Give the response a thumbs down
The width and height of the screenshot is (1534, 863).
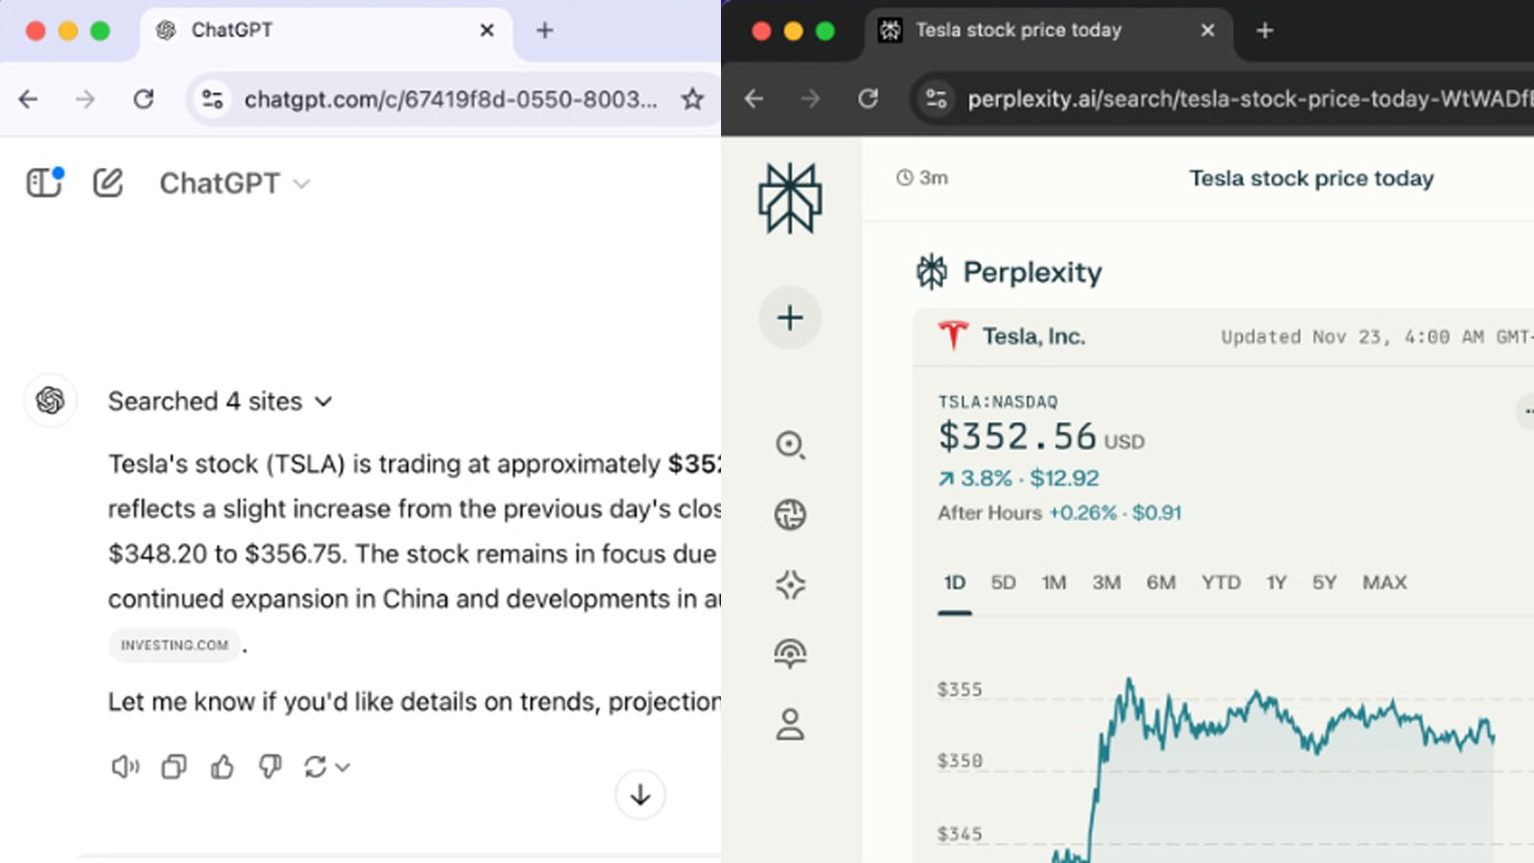[270, 766]
